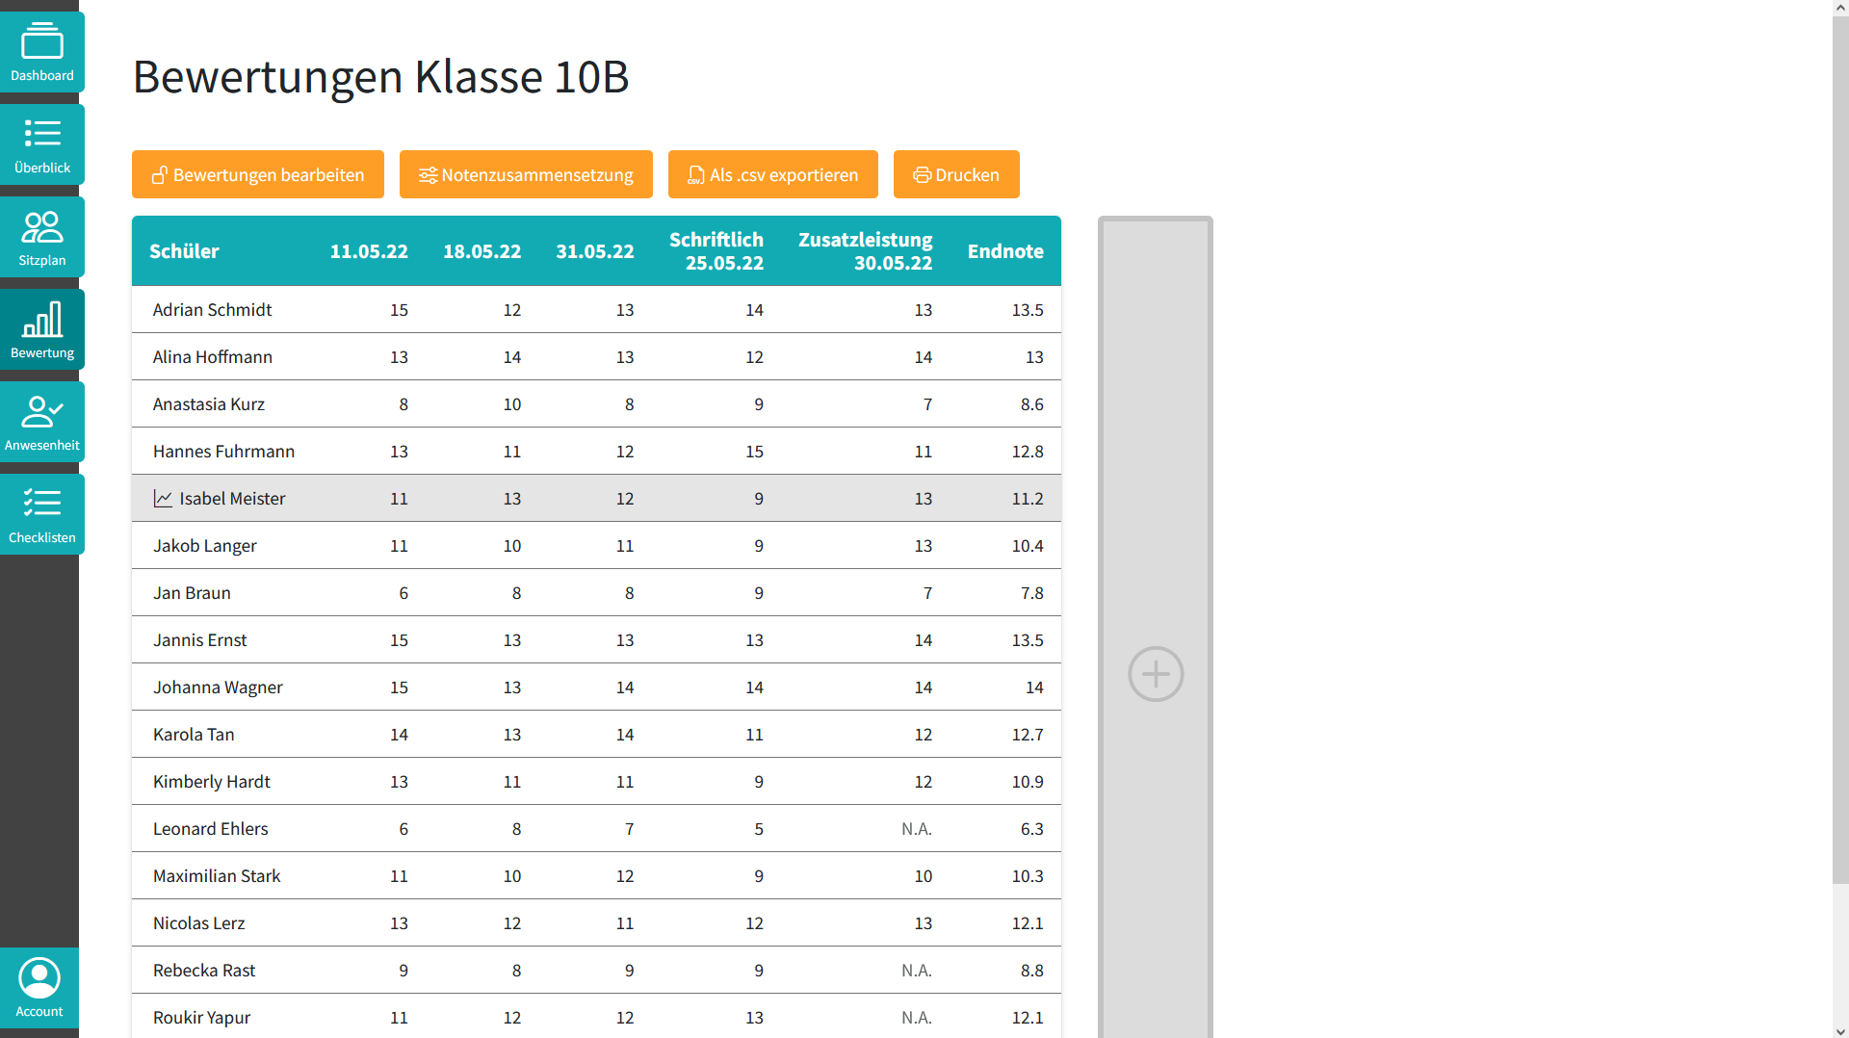Sort by the Endnote column header
1849x1038 pixels.
point(1005,250)
